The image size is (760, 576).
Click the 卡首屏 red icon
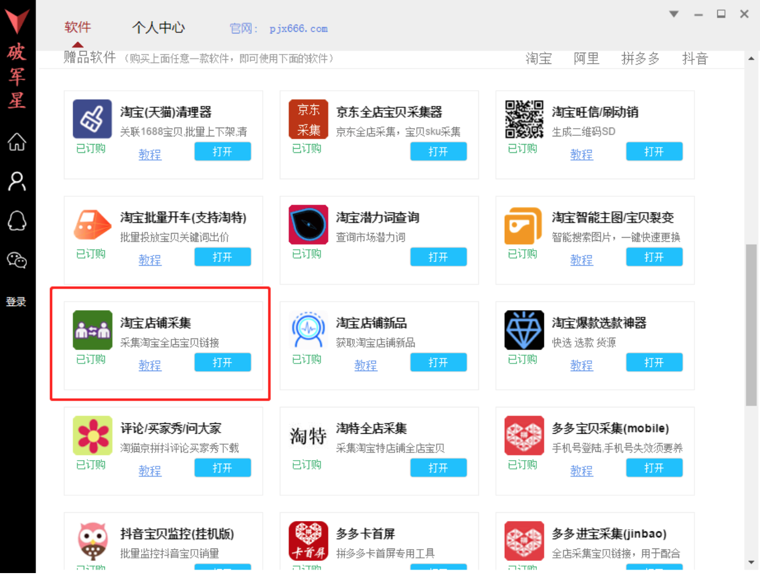click(x=308, y=540)
